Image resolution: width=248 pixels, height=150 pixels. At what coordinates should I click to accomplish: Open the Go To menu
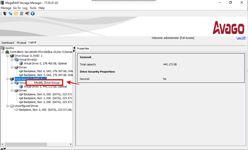(x=17, y=8)
